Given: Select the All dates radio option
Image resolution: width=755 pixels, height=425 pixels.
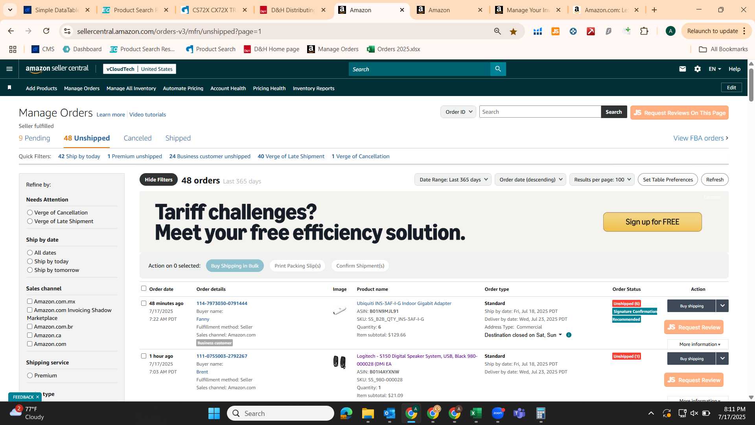Looking at the screenshot, I should pos(30,253).
